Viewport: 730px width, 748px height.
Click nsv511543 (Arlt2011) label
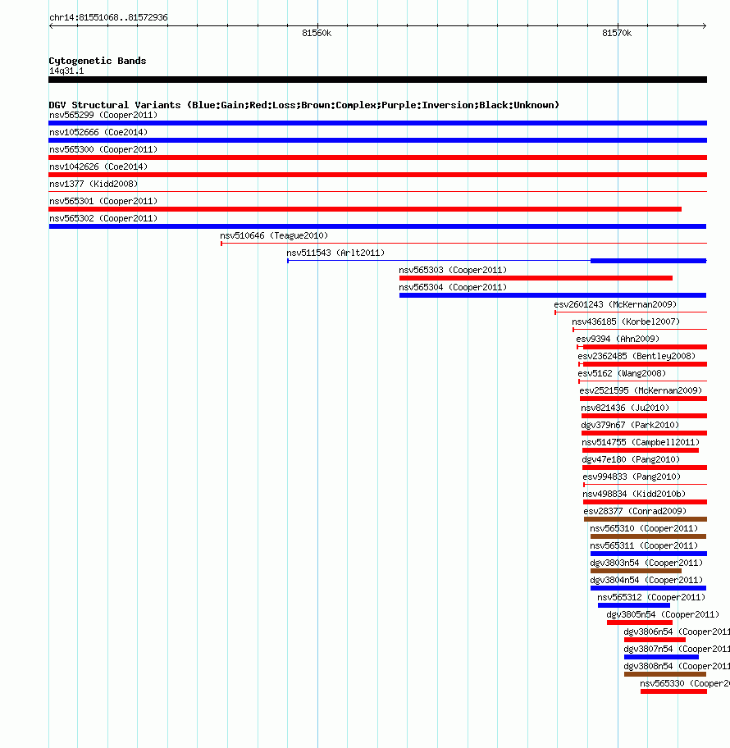(335, 253)
